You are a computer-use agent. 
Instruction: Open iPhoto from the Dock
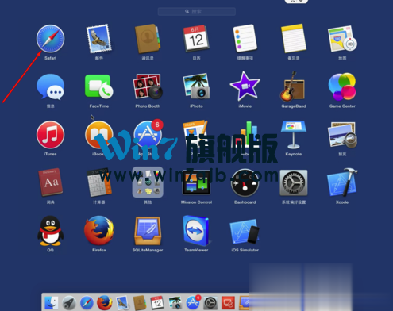pyautogui.click(x=175, y=303)
